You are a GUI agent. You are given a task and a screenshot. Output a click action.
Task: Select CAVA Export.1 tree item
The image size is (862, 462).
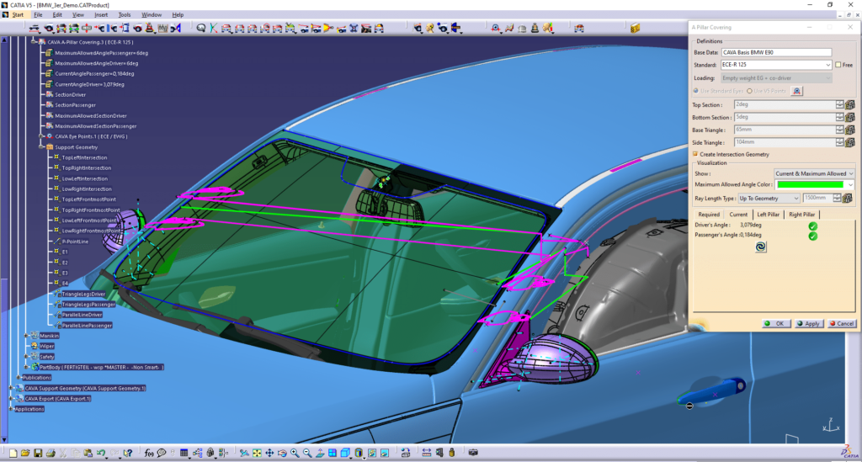click(x=58, y=399)
